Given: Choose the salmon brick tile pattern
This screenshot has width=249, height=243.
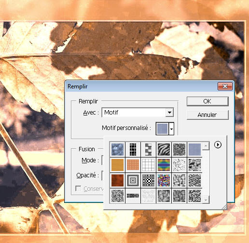Looking at the screenshot, I should click(133, 165).
